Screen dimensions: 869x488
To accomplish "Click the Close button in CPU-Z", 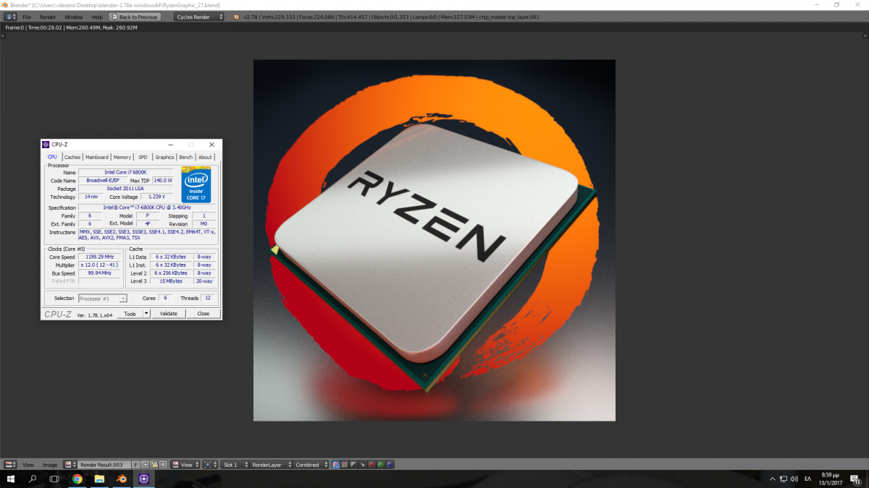I will (203, 314).
